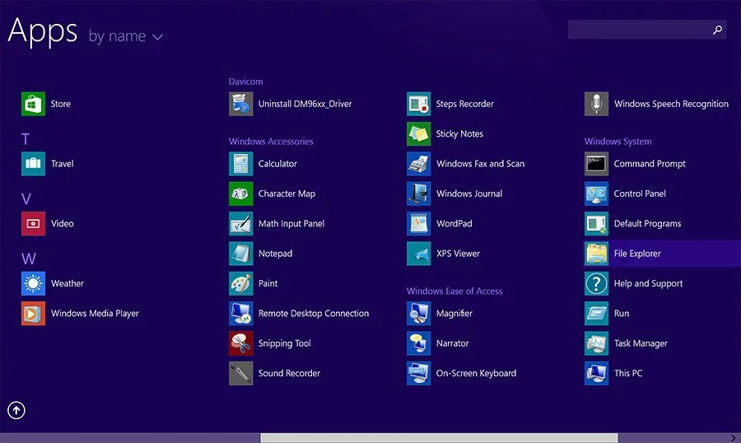Expand the 'by name' sort dropdown

coord(126,37)
